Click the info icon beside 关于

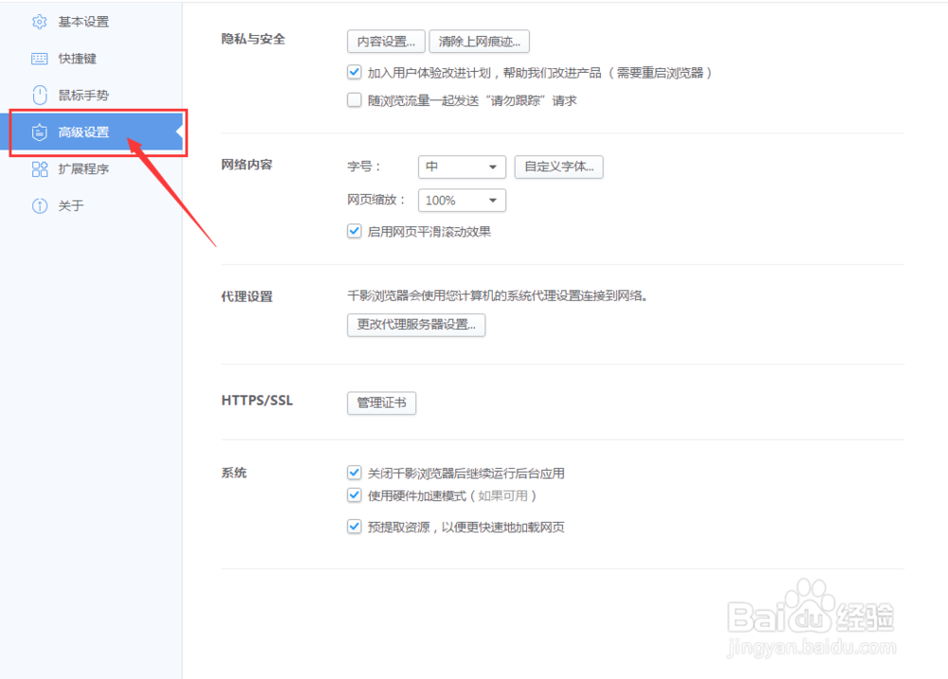pyautogui.click(x=39, y=206)
